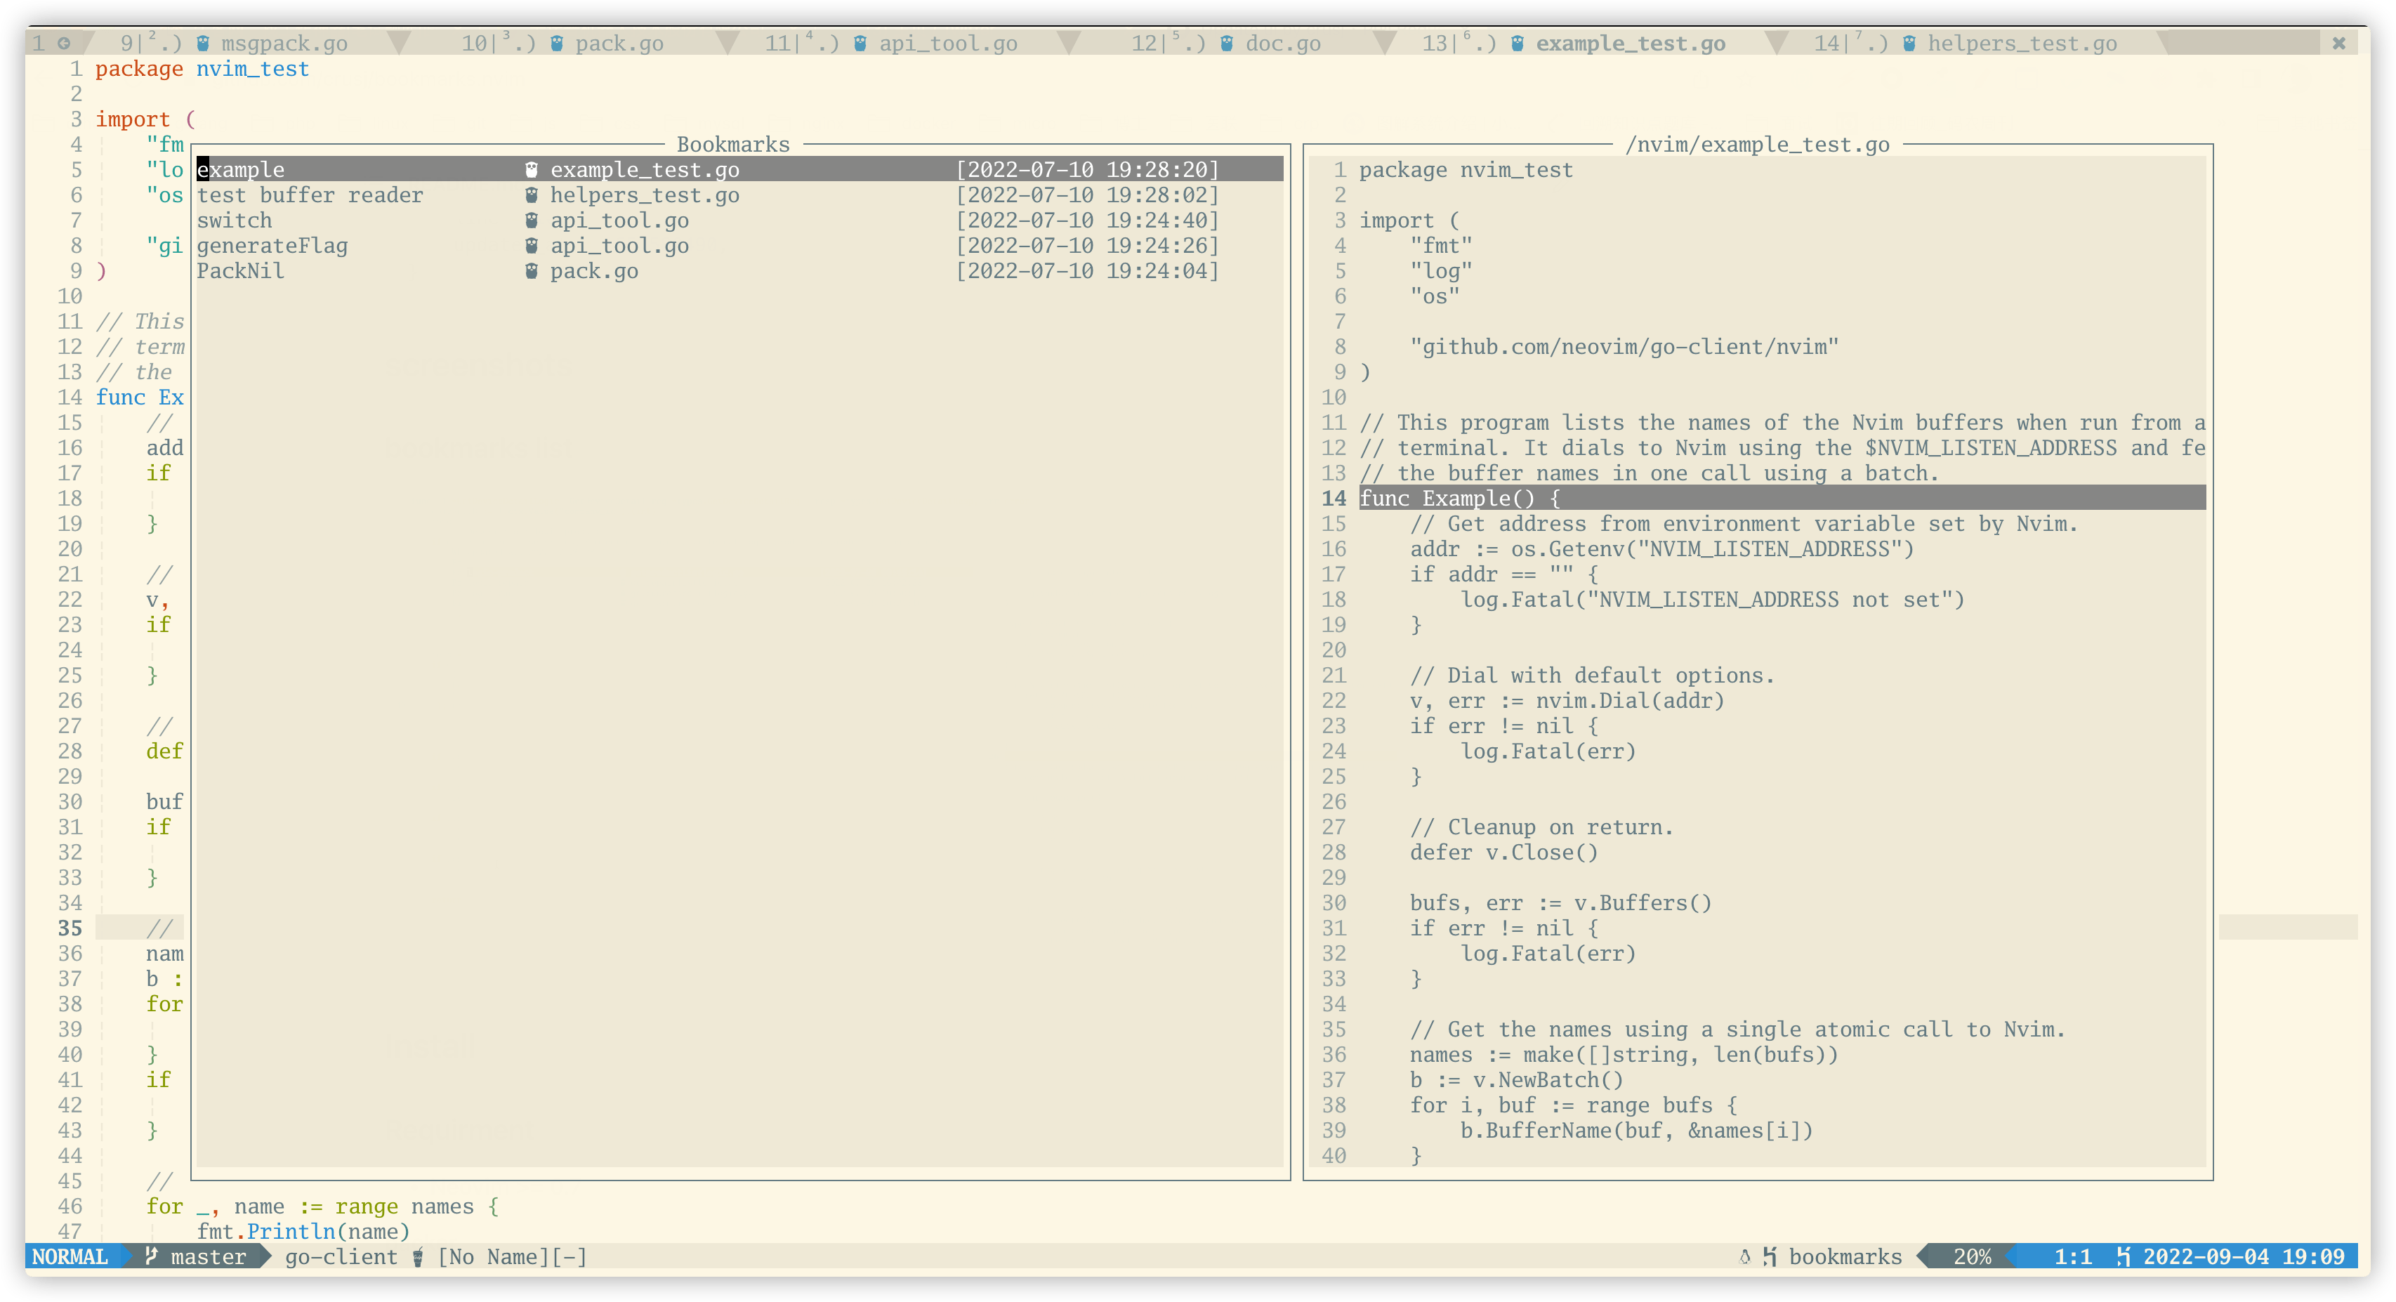The height and width of the screenshot is (1302, 2396).
Task: Click the Go icon next to doc.go
Action: tap(1227, 44)
